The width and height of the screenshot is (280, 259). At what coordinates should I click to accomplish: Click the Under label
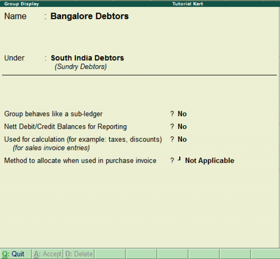click(14, 58)
